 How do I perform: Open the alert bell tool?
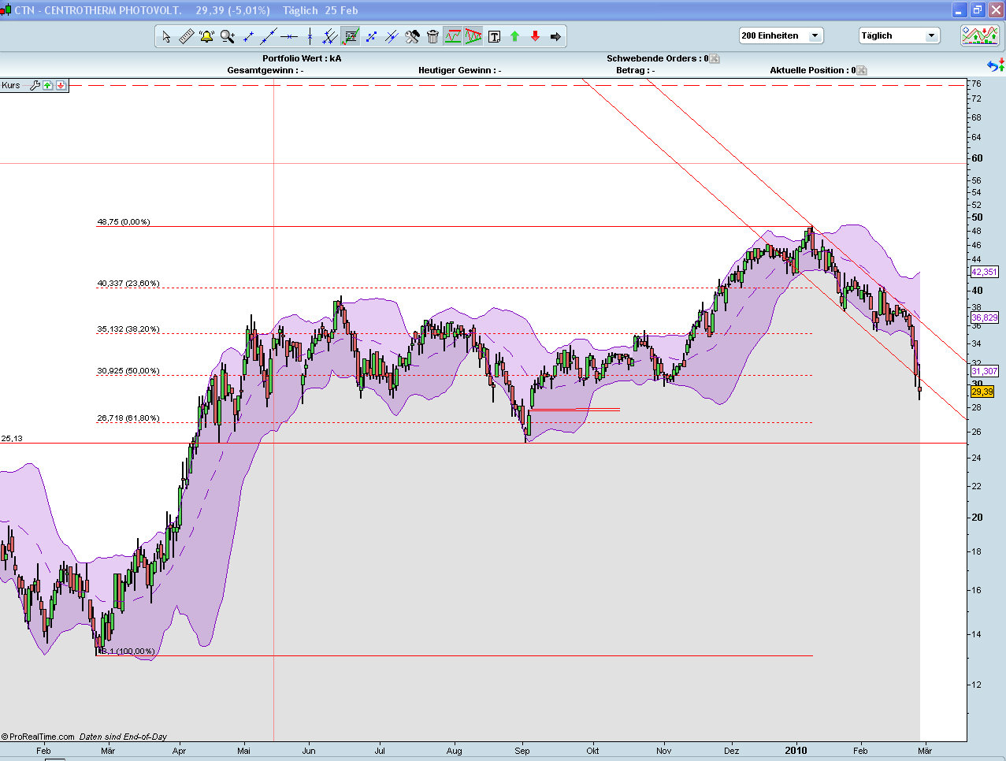[207, 36]
